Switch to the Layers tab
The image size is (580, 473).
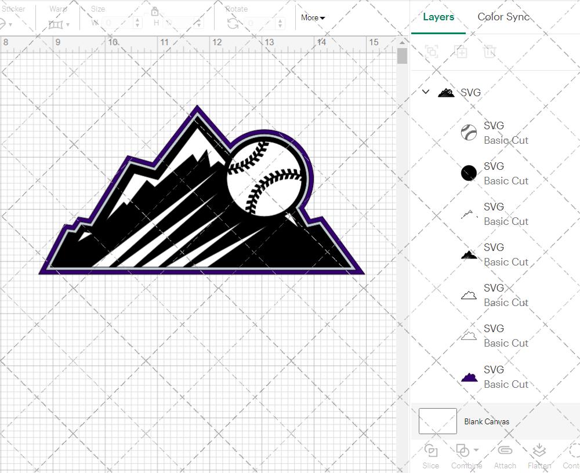pyautogui.click(x=438, y=17)
